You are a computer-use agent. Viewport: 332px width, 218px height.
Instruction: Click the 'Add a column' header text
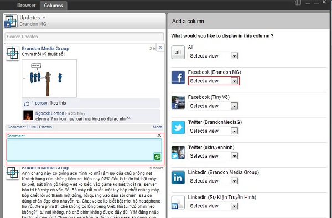tap(188, 22)
